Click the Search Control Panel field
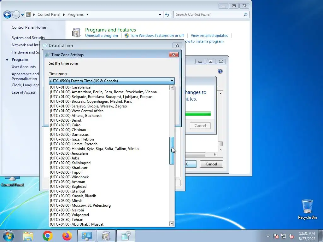This screenshot has width=323, height=242. 208,14
